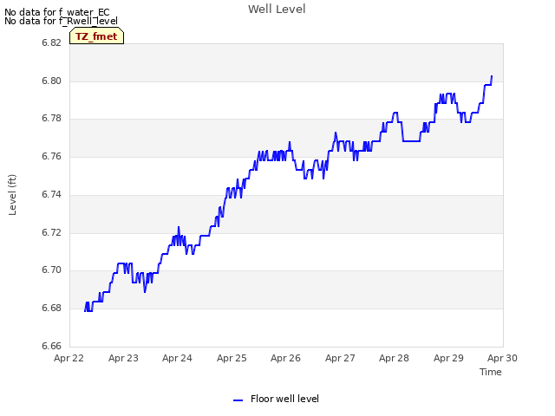Screen dimensions: 555x416
Task: Click the Apr 25 x-axis label
Action: (232, 358)
